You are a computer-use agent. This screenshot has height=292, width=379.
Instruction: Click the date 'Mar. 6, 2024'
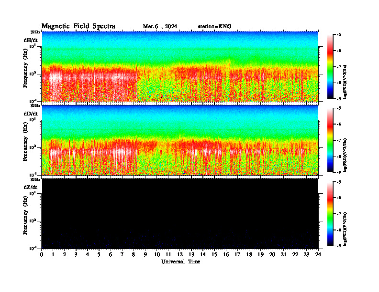[160, 27]
